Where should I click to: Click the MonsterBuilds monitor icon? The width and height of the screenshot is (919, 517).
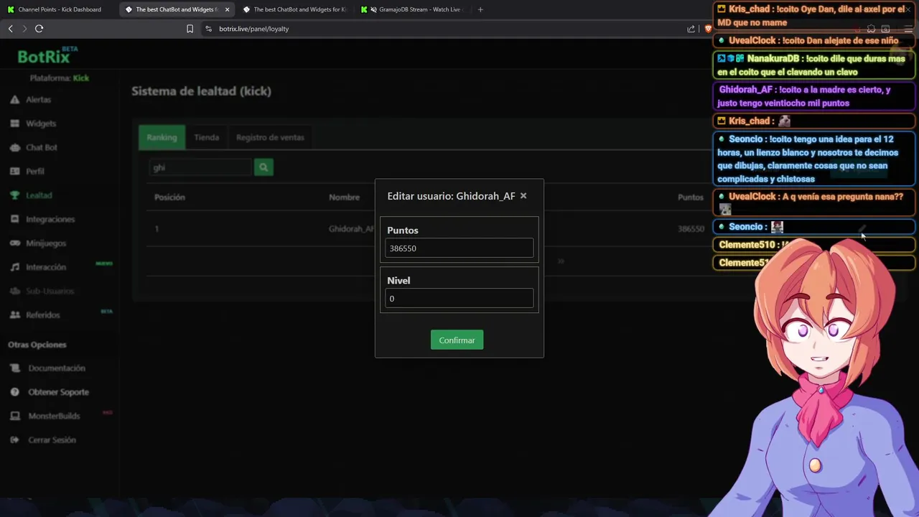point(14,416)
